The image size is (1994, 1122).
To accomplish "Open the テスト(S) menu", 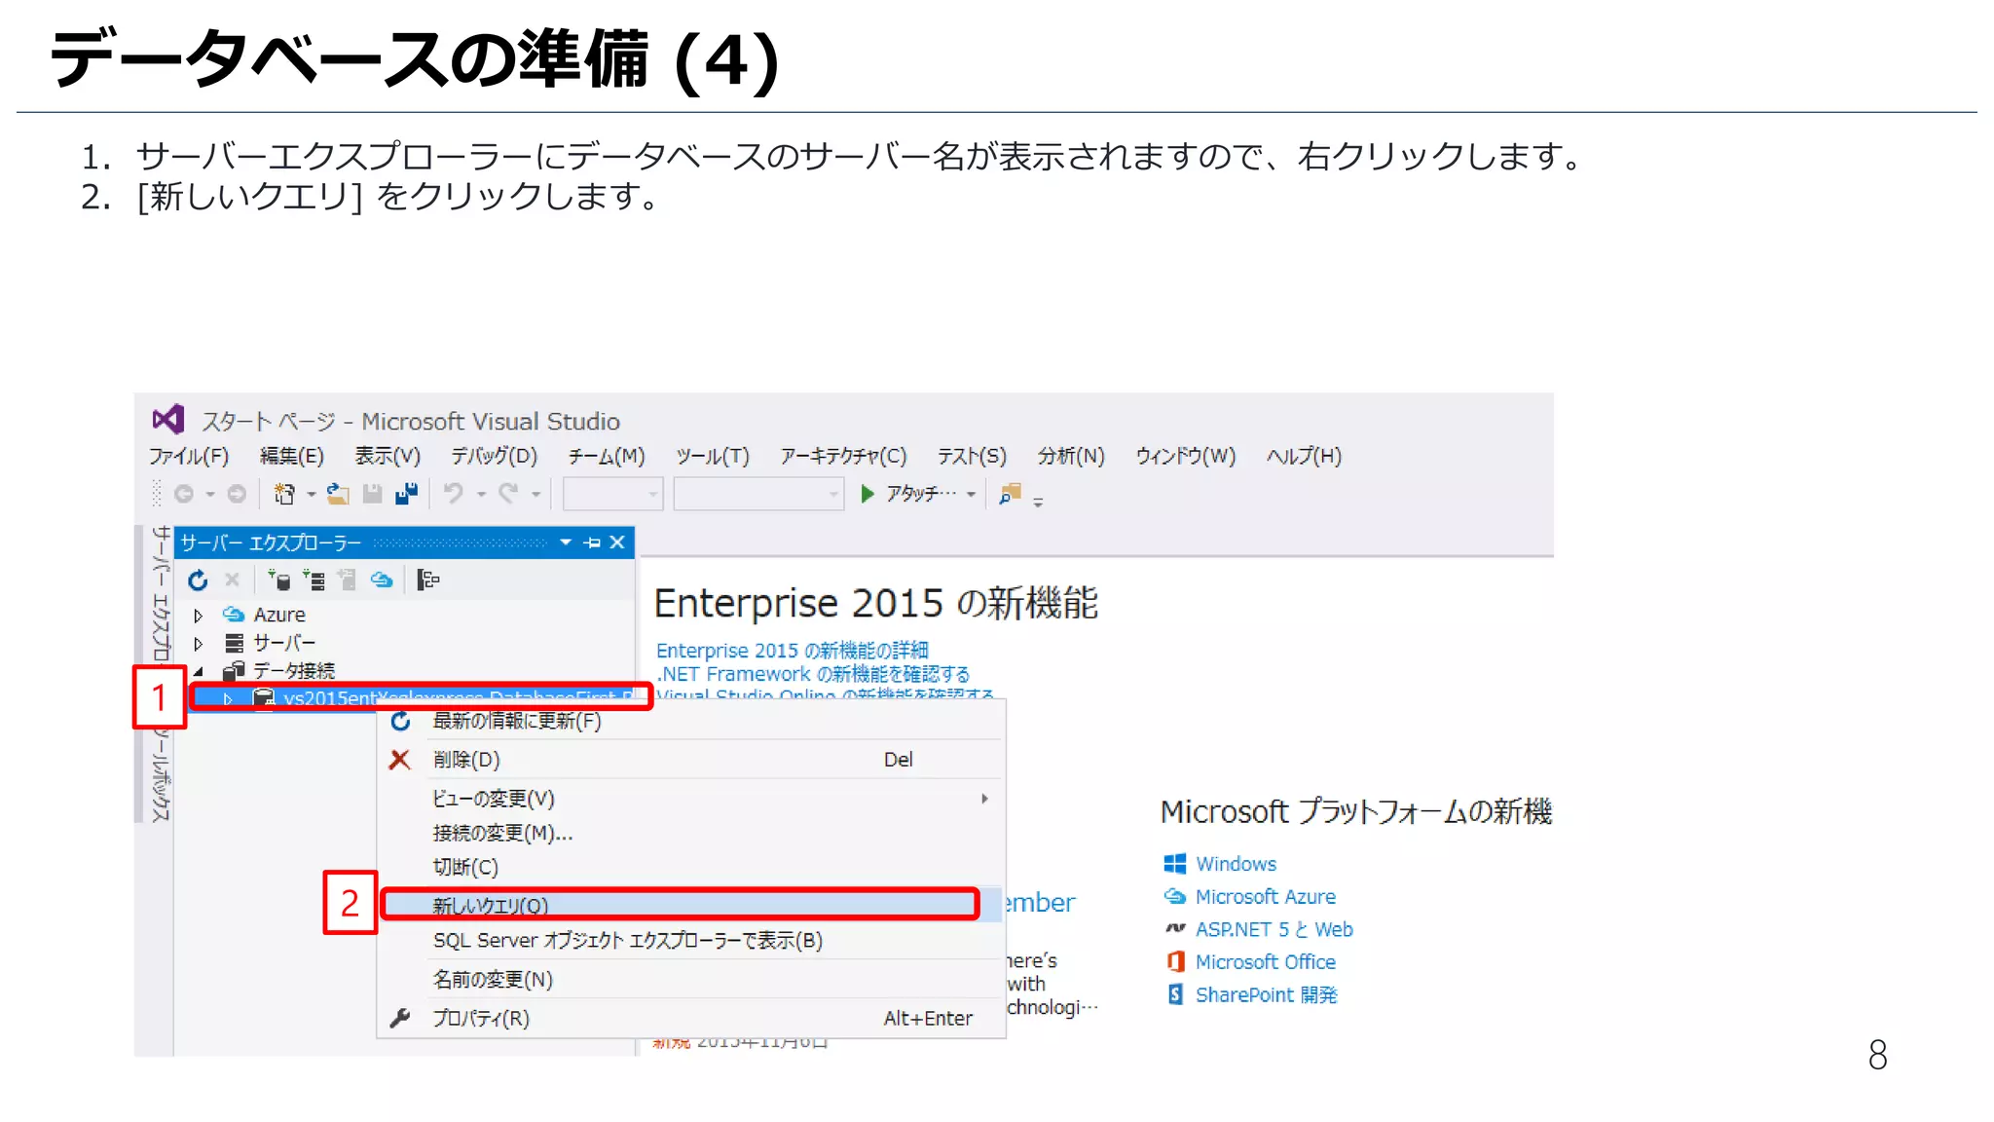I will click(x=972, y=456).
